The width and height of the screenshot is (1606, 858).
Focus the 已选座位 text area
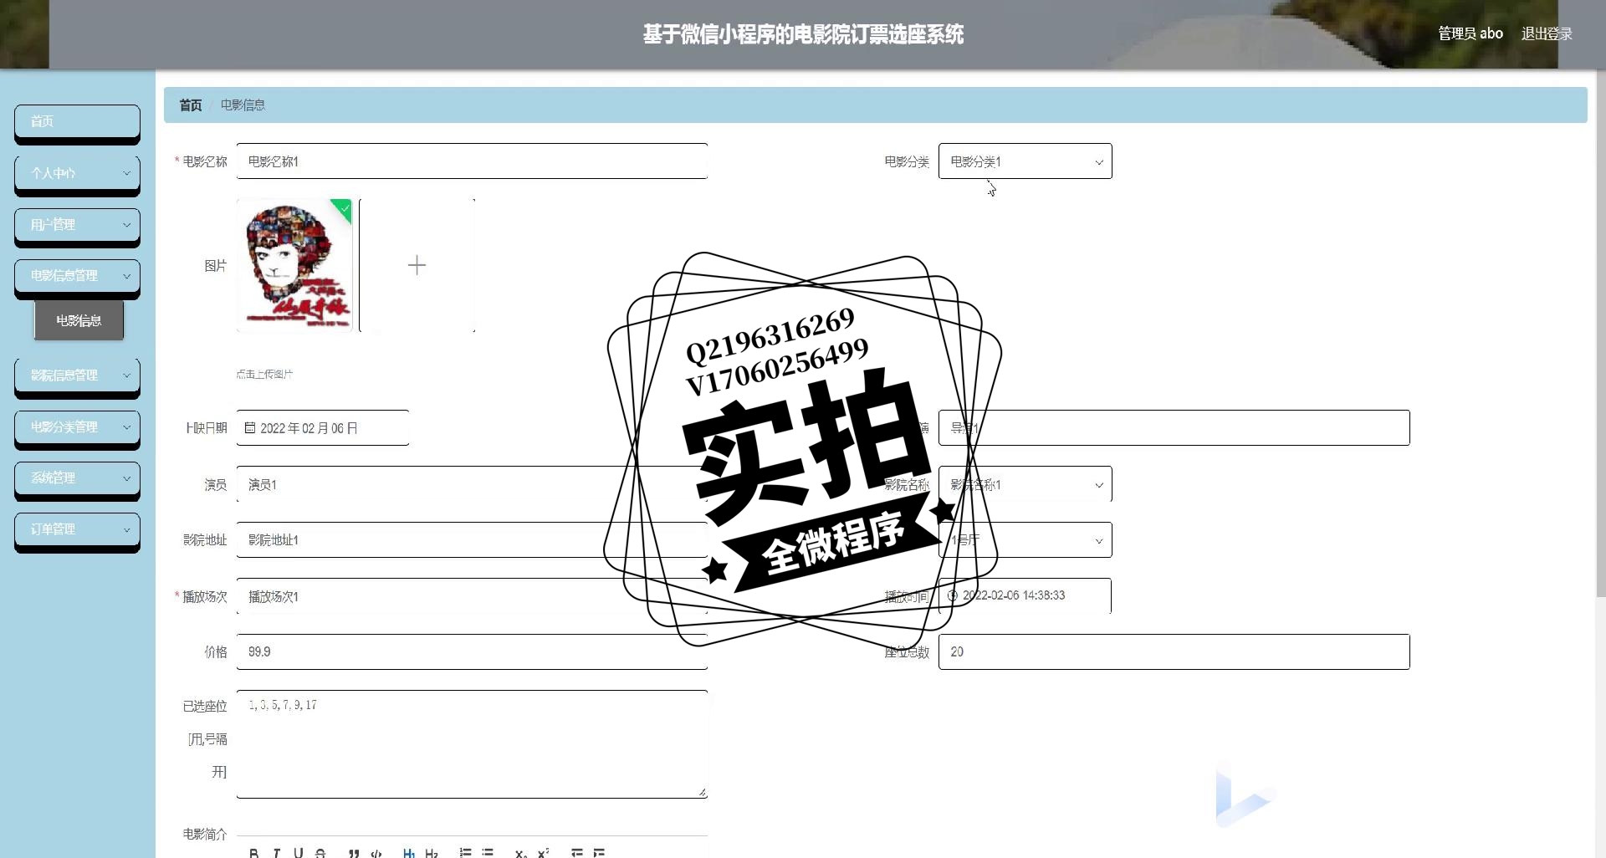click(x=472, y=744)
